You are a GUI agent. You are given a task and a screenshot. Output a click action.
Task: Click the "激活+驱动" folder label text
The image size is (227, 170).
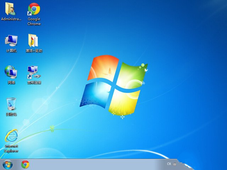34,51
